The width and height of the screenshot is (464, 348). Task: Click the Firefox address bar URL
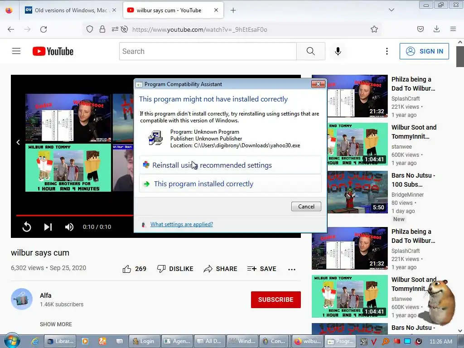pos(199,29)
